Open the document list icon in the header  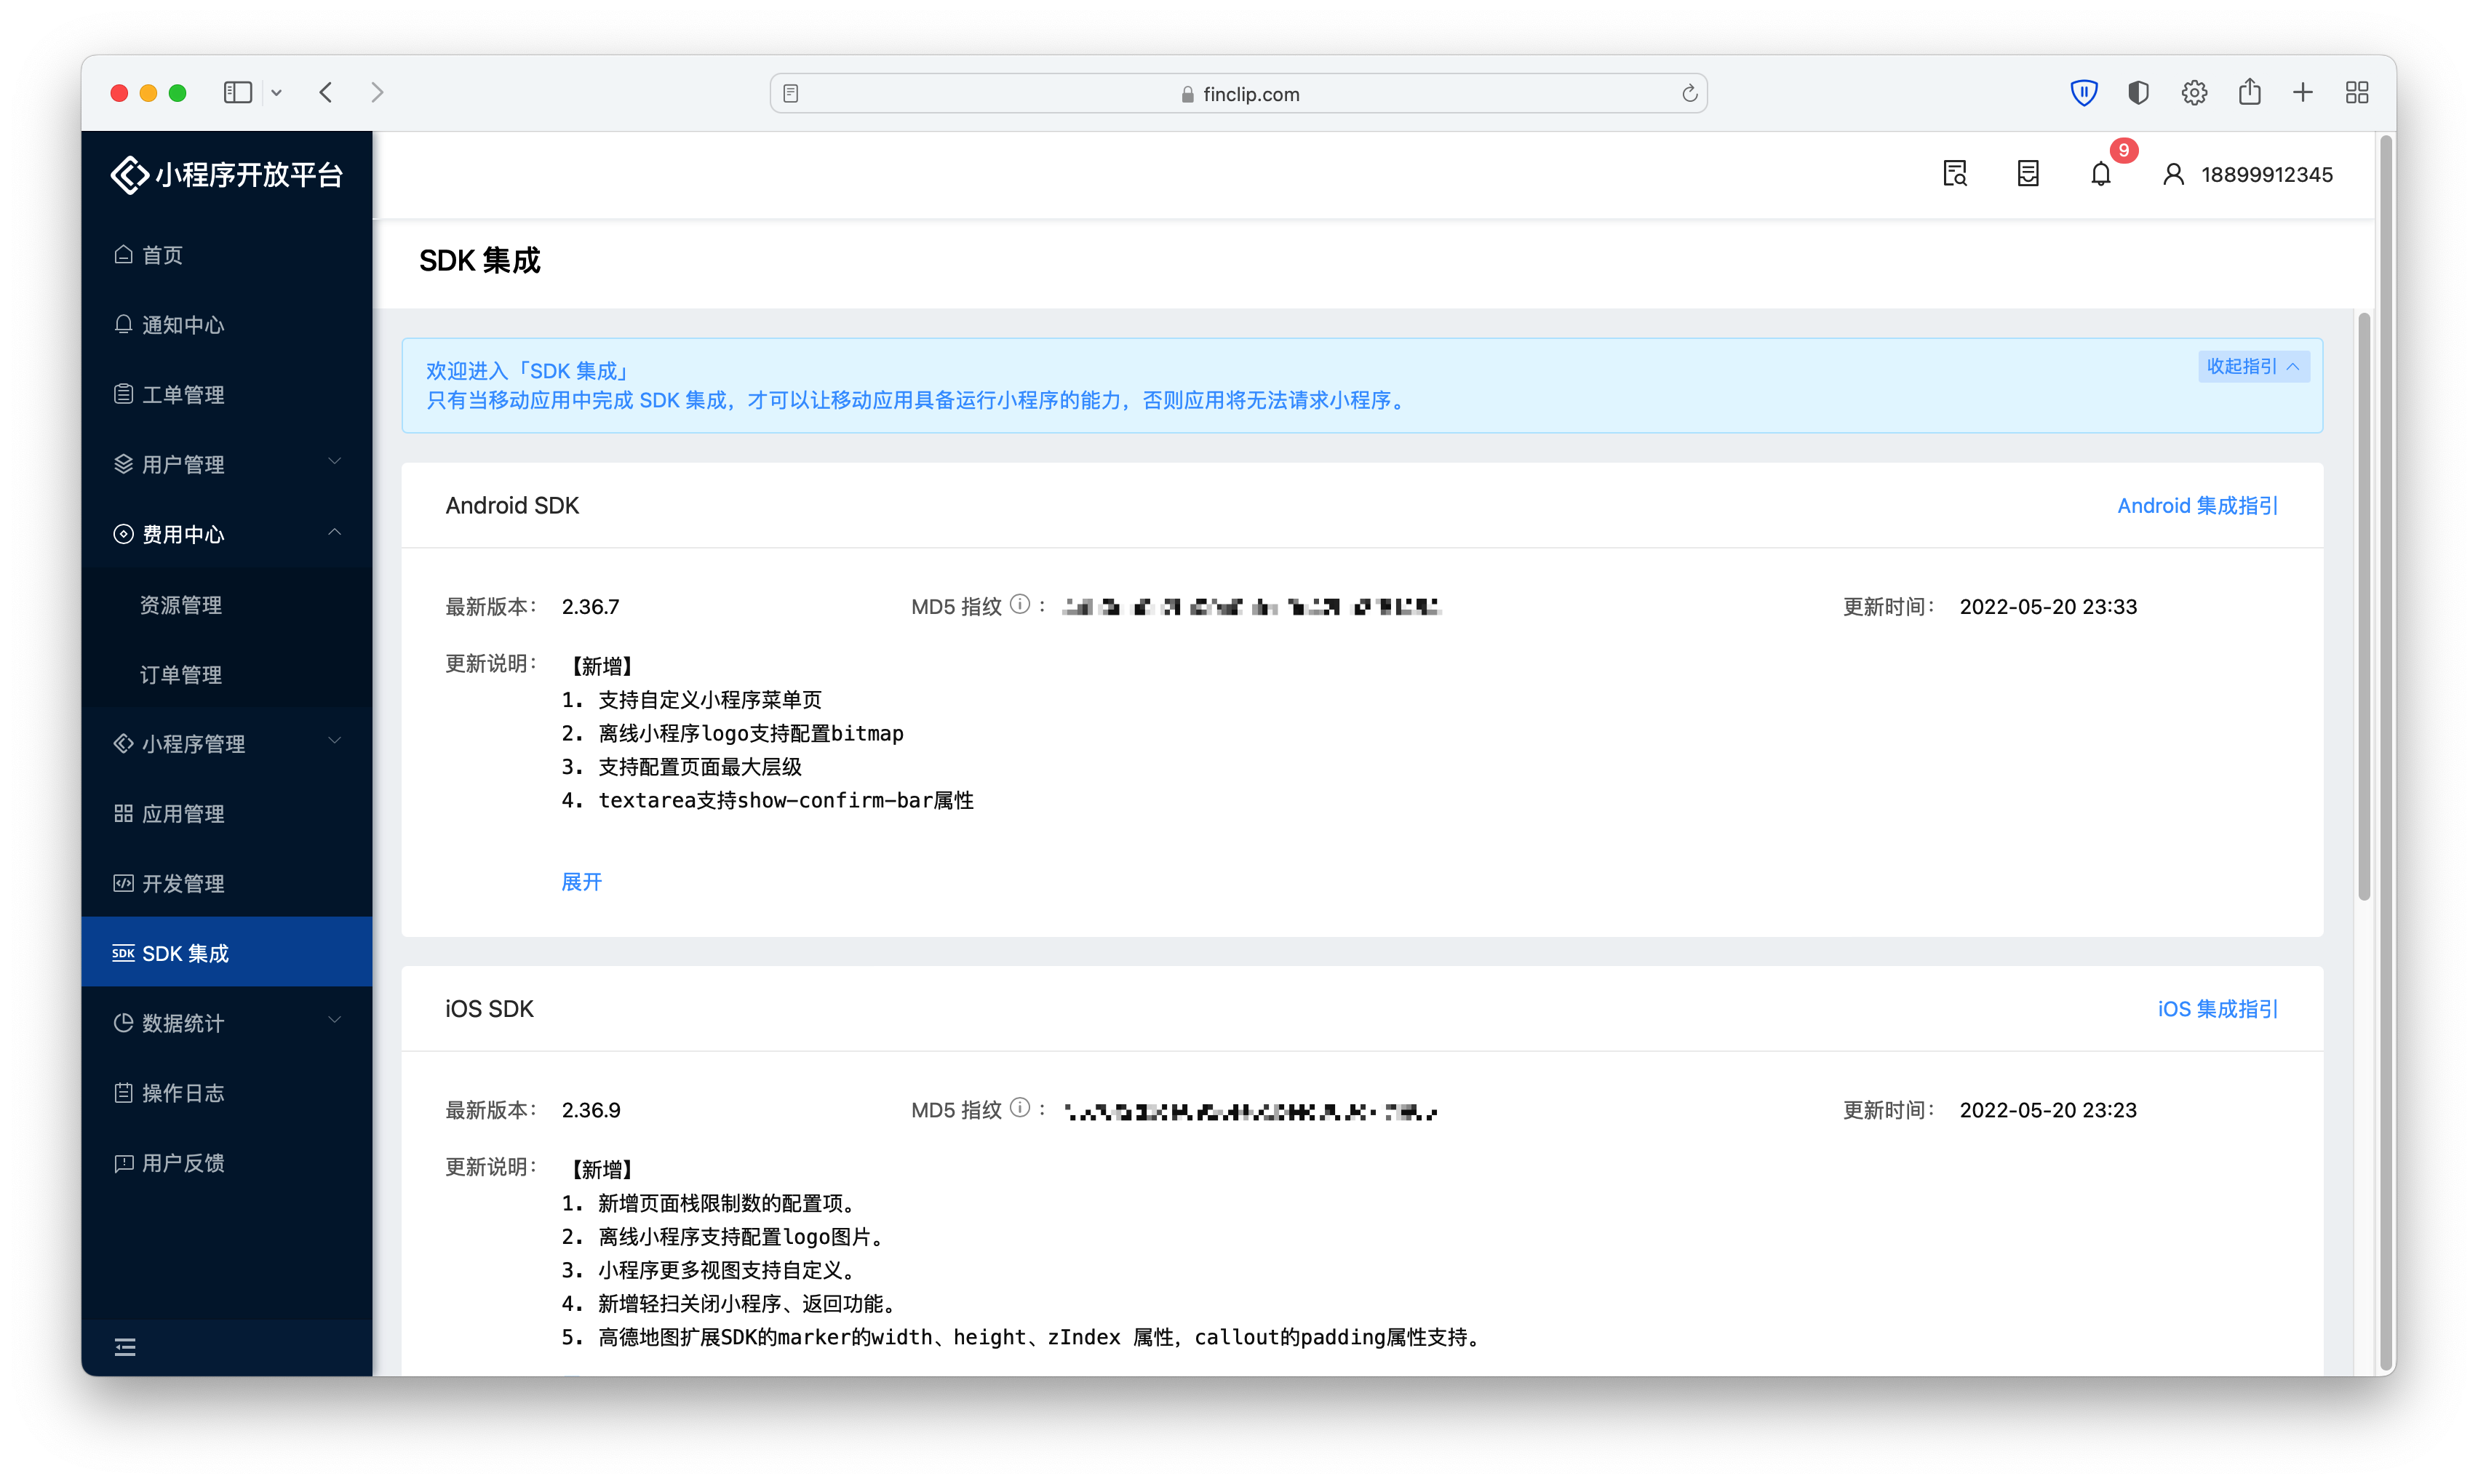click(2028, 174)
